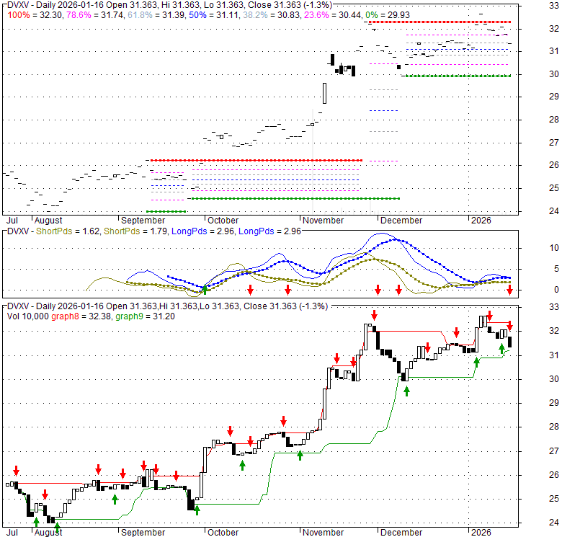Click the August label on the bottom chart axis
The height and width of the screenshot is (537, 562).
click(x=48, y=532)
